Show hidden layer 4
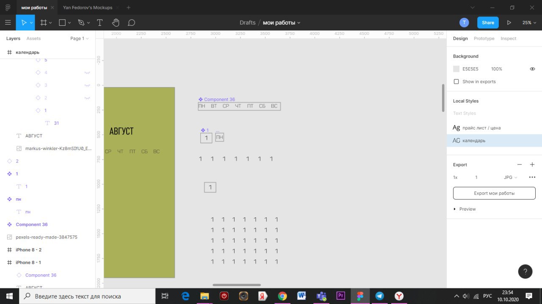 (87, 73)
